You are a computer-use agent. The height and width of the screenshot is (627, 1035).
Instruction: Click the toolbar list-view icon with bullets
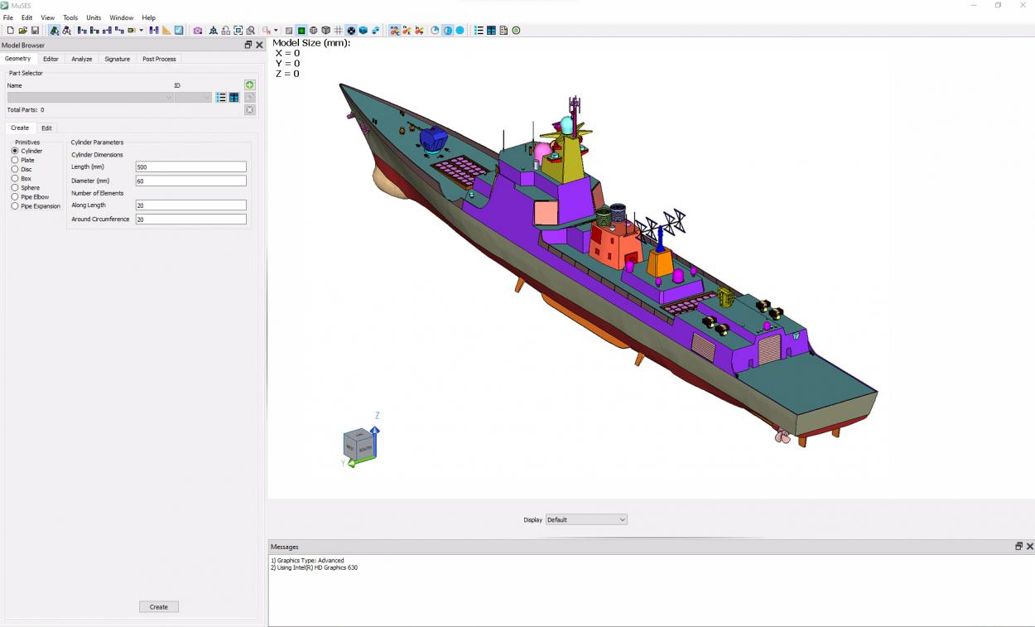tap(479, 31)
